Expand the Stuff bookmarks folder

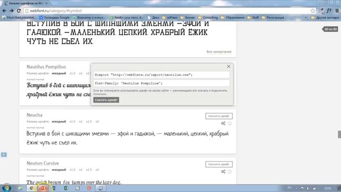pos(253,18)
